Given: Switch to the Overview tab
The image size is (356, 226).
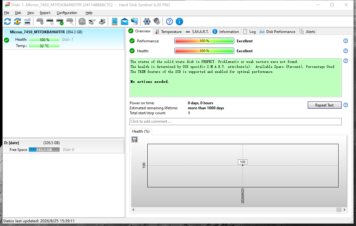Looking at the screenshot, I should pos(140,31).
